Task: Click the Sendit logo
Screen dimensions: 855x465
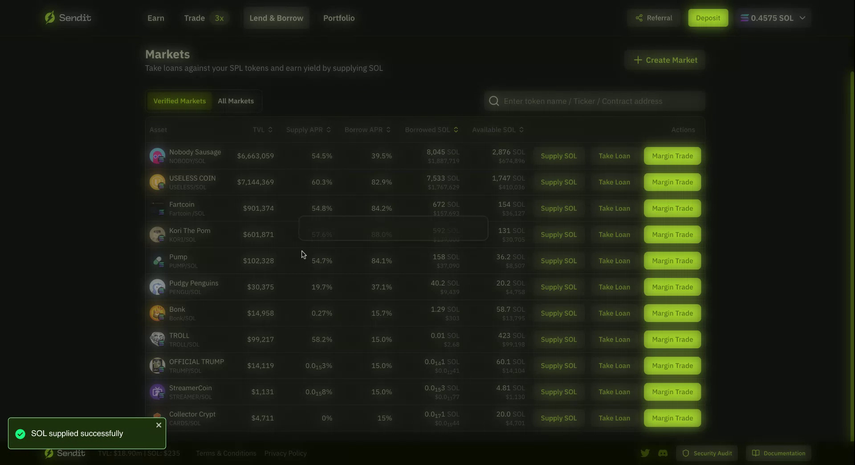Action: tap(67, 18)
